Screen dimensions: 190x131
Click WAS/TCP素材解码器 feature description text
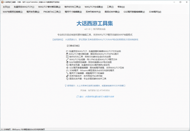click(x=94, y=54)
